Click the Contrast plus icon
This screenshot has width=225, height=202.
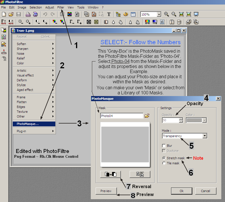[x=45, y=22]
